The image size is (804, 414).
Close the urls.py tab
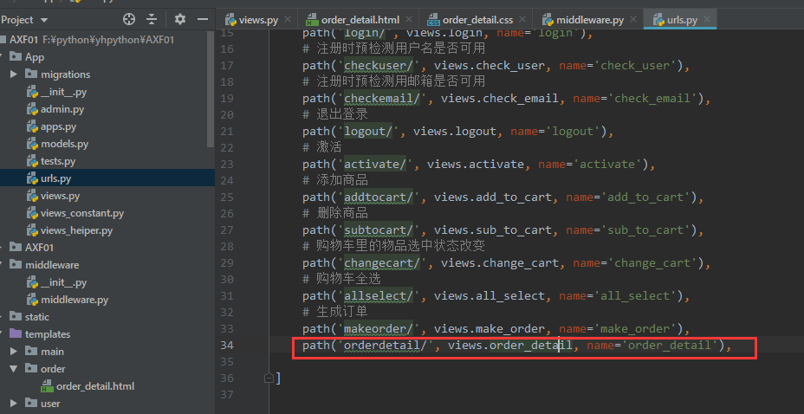[x=707, y=19]
